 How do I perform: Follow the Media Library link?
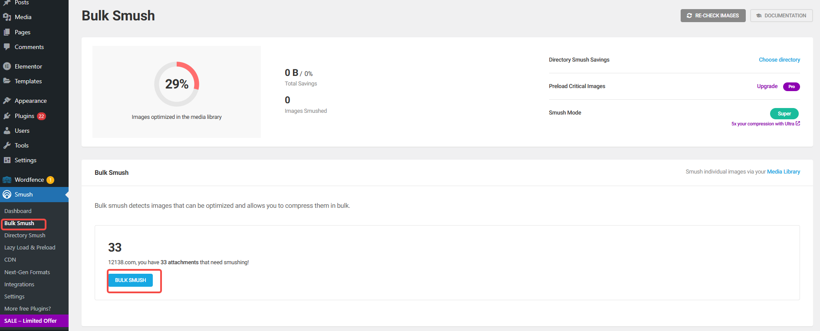click(783, 172)
